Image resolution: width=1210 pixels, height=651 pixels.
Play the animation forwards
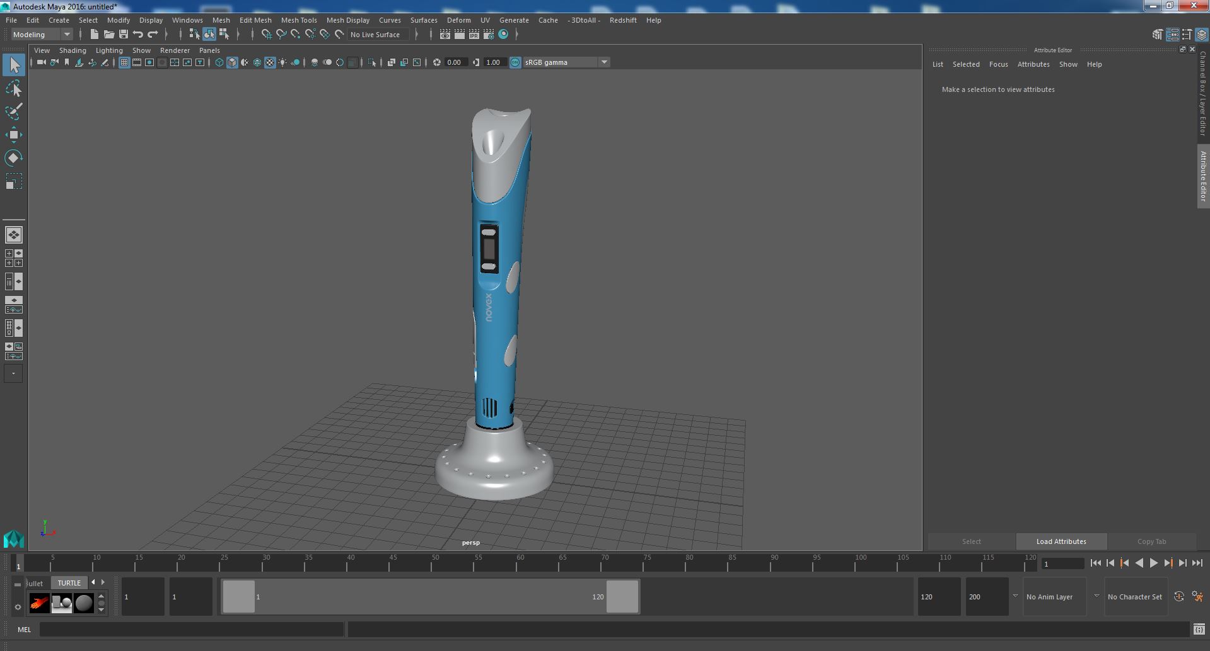(1153, 563)
